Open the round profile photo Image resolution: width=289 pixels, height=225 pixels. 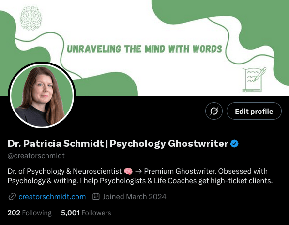pyautogui.click(x=42, y=95)
